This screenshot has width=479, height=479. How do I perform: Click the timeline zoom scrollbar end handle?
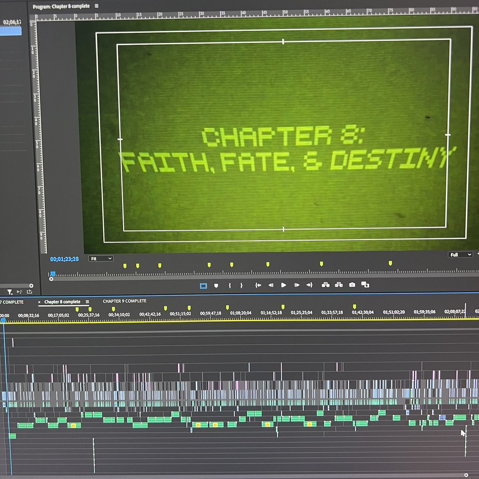(466, 475)
